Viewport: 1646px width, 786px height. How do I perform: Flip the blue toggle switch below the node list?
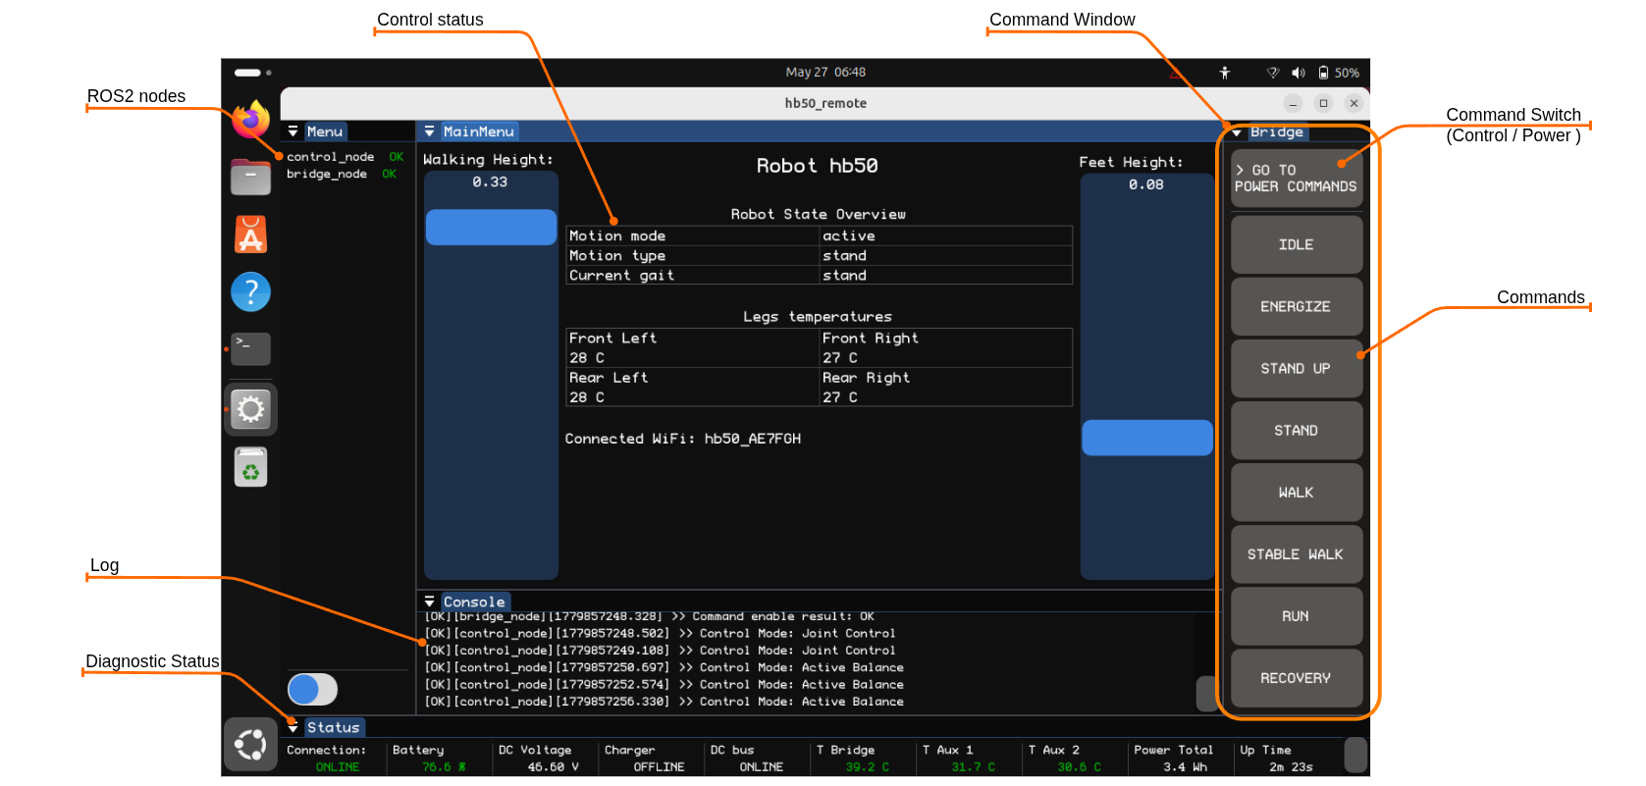(x=312, y=689)
